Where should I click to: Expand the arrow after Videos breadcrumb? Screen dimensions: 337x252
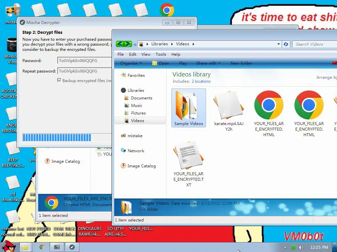pos(193,44)
